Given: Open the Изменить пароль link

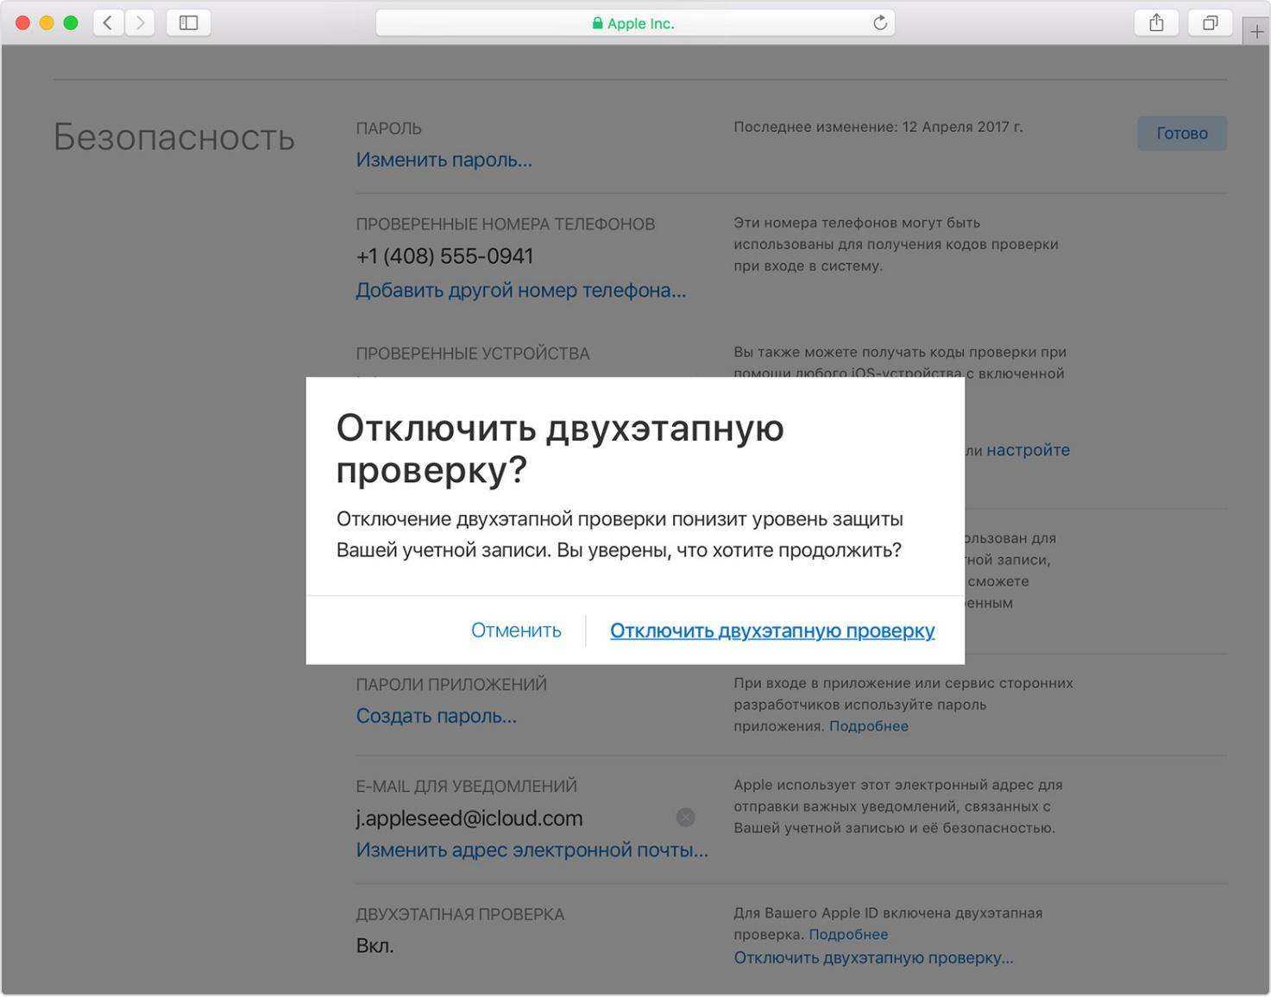Looking at the screenshot, I should click(x=444, y=160).
